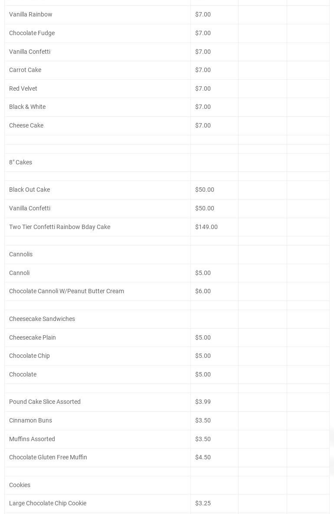Click the Cannolis section heading
Screen dimensions: 334x514
pos(21,254)
